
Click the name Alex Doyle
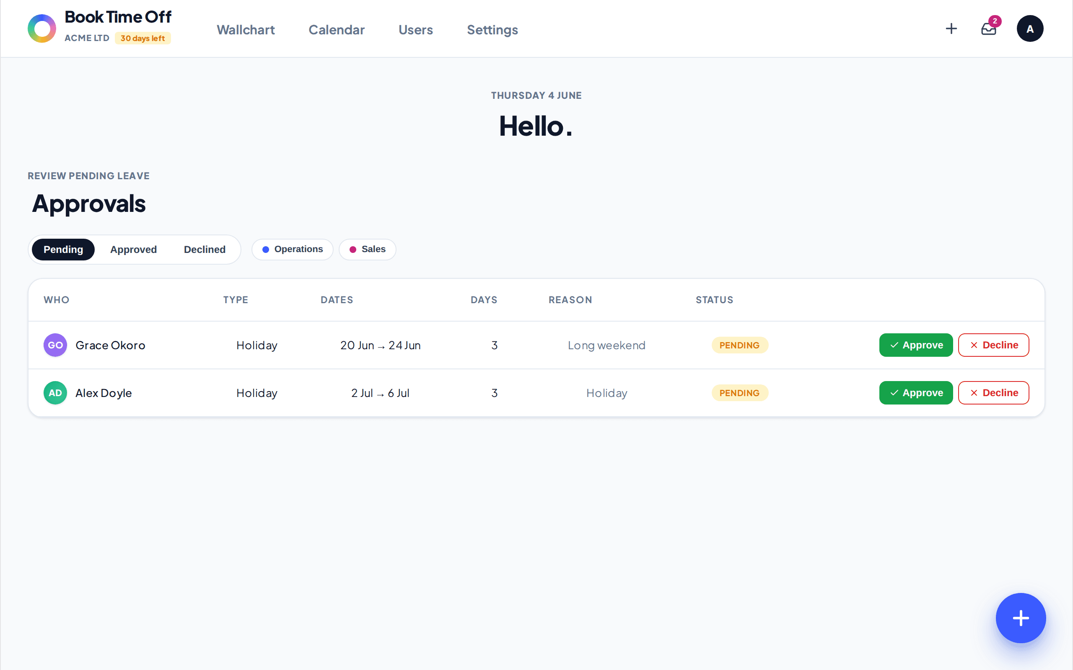point(103,393)
